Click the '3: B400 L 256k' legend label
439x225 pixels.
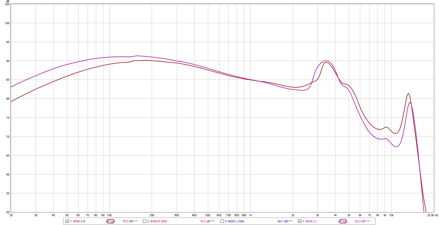point(235,221)
